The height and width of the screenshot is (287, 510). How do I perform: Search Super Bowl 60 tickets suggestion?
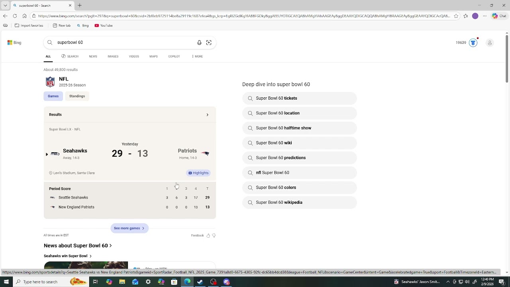pyautogui.click(x=299, y=98)
